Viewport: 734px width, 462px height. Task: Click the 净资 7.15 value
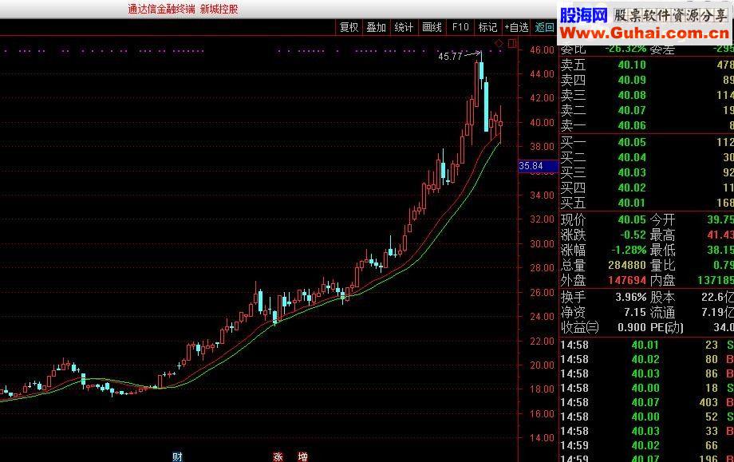(635, 312)
